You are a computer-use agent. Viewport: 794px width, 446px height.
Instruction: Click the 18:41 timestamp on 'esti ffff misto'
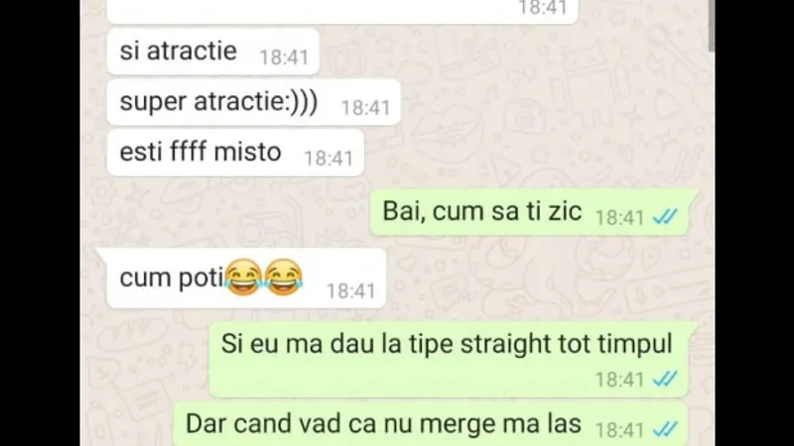pyautogui.click(x=329, y=159)
